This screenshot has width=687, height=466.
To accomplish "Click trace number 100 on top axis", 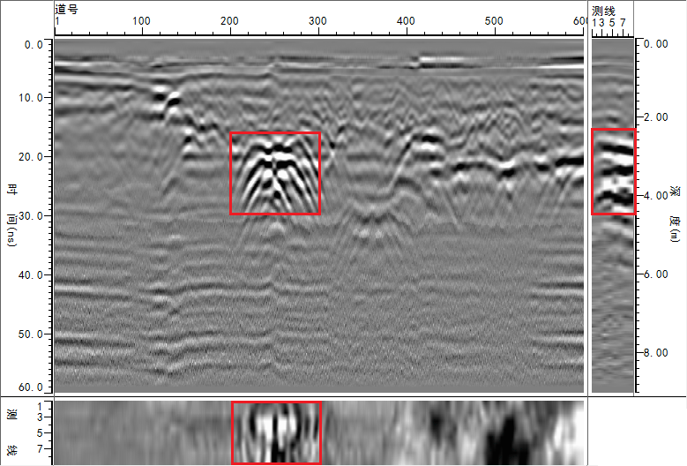I will pos(141,19).
